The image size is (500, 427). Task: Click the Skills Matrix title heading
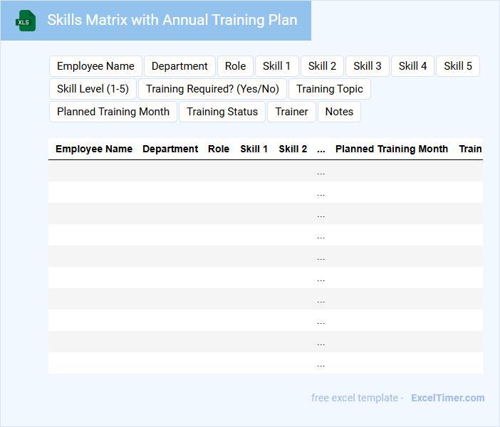coord(172,20)
